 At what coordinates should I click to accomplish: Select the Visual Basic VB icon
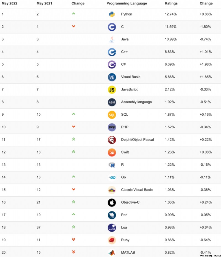[x=112, y=77]
